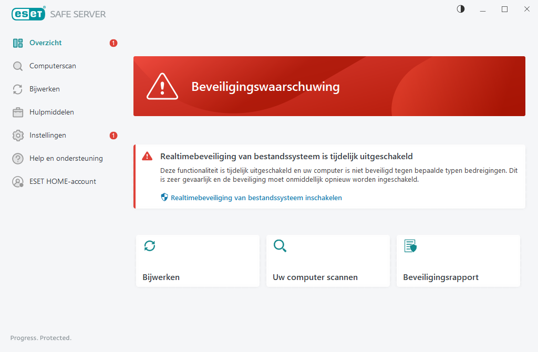Screen dimensions: 538x352
Task: Click the notification badge next to Overzicht
Action: [x=113, y=43]
